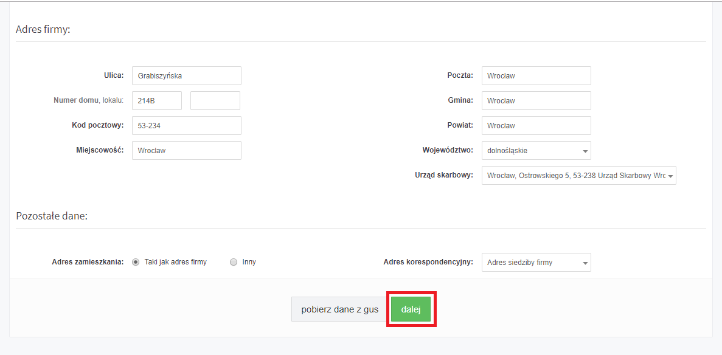The image size is (722, 355).
Task: Click the 'Powiat:' label
Action: pos(460,125)
